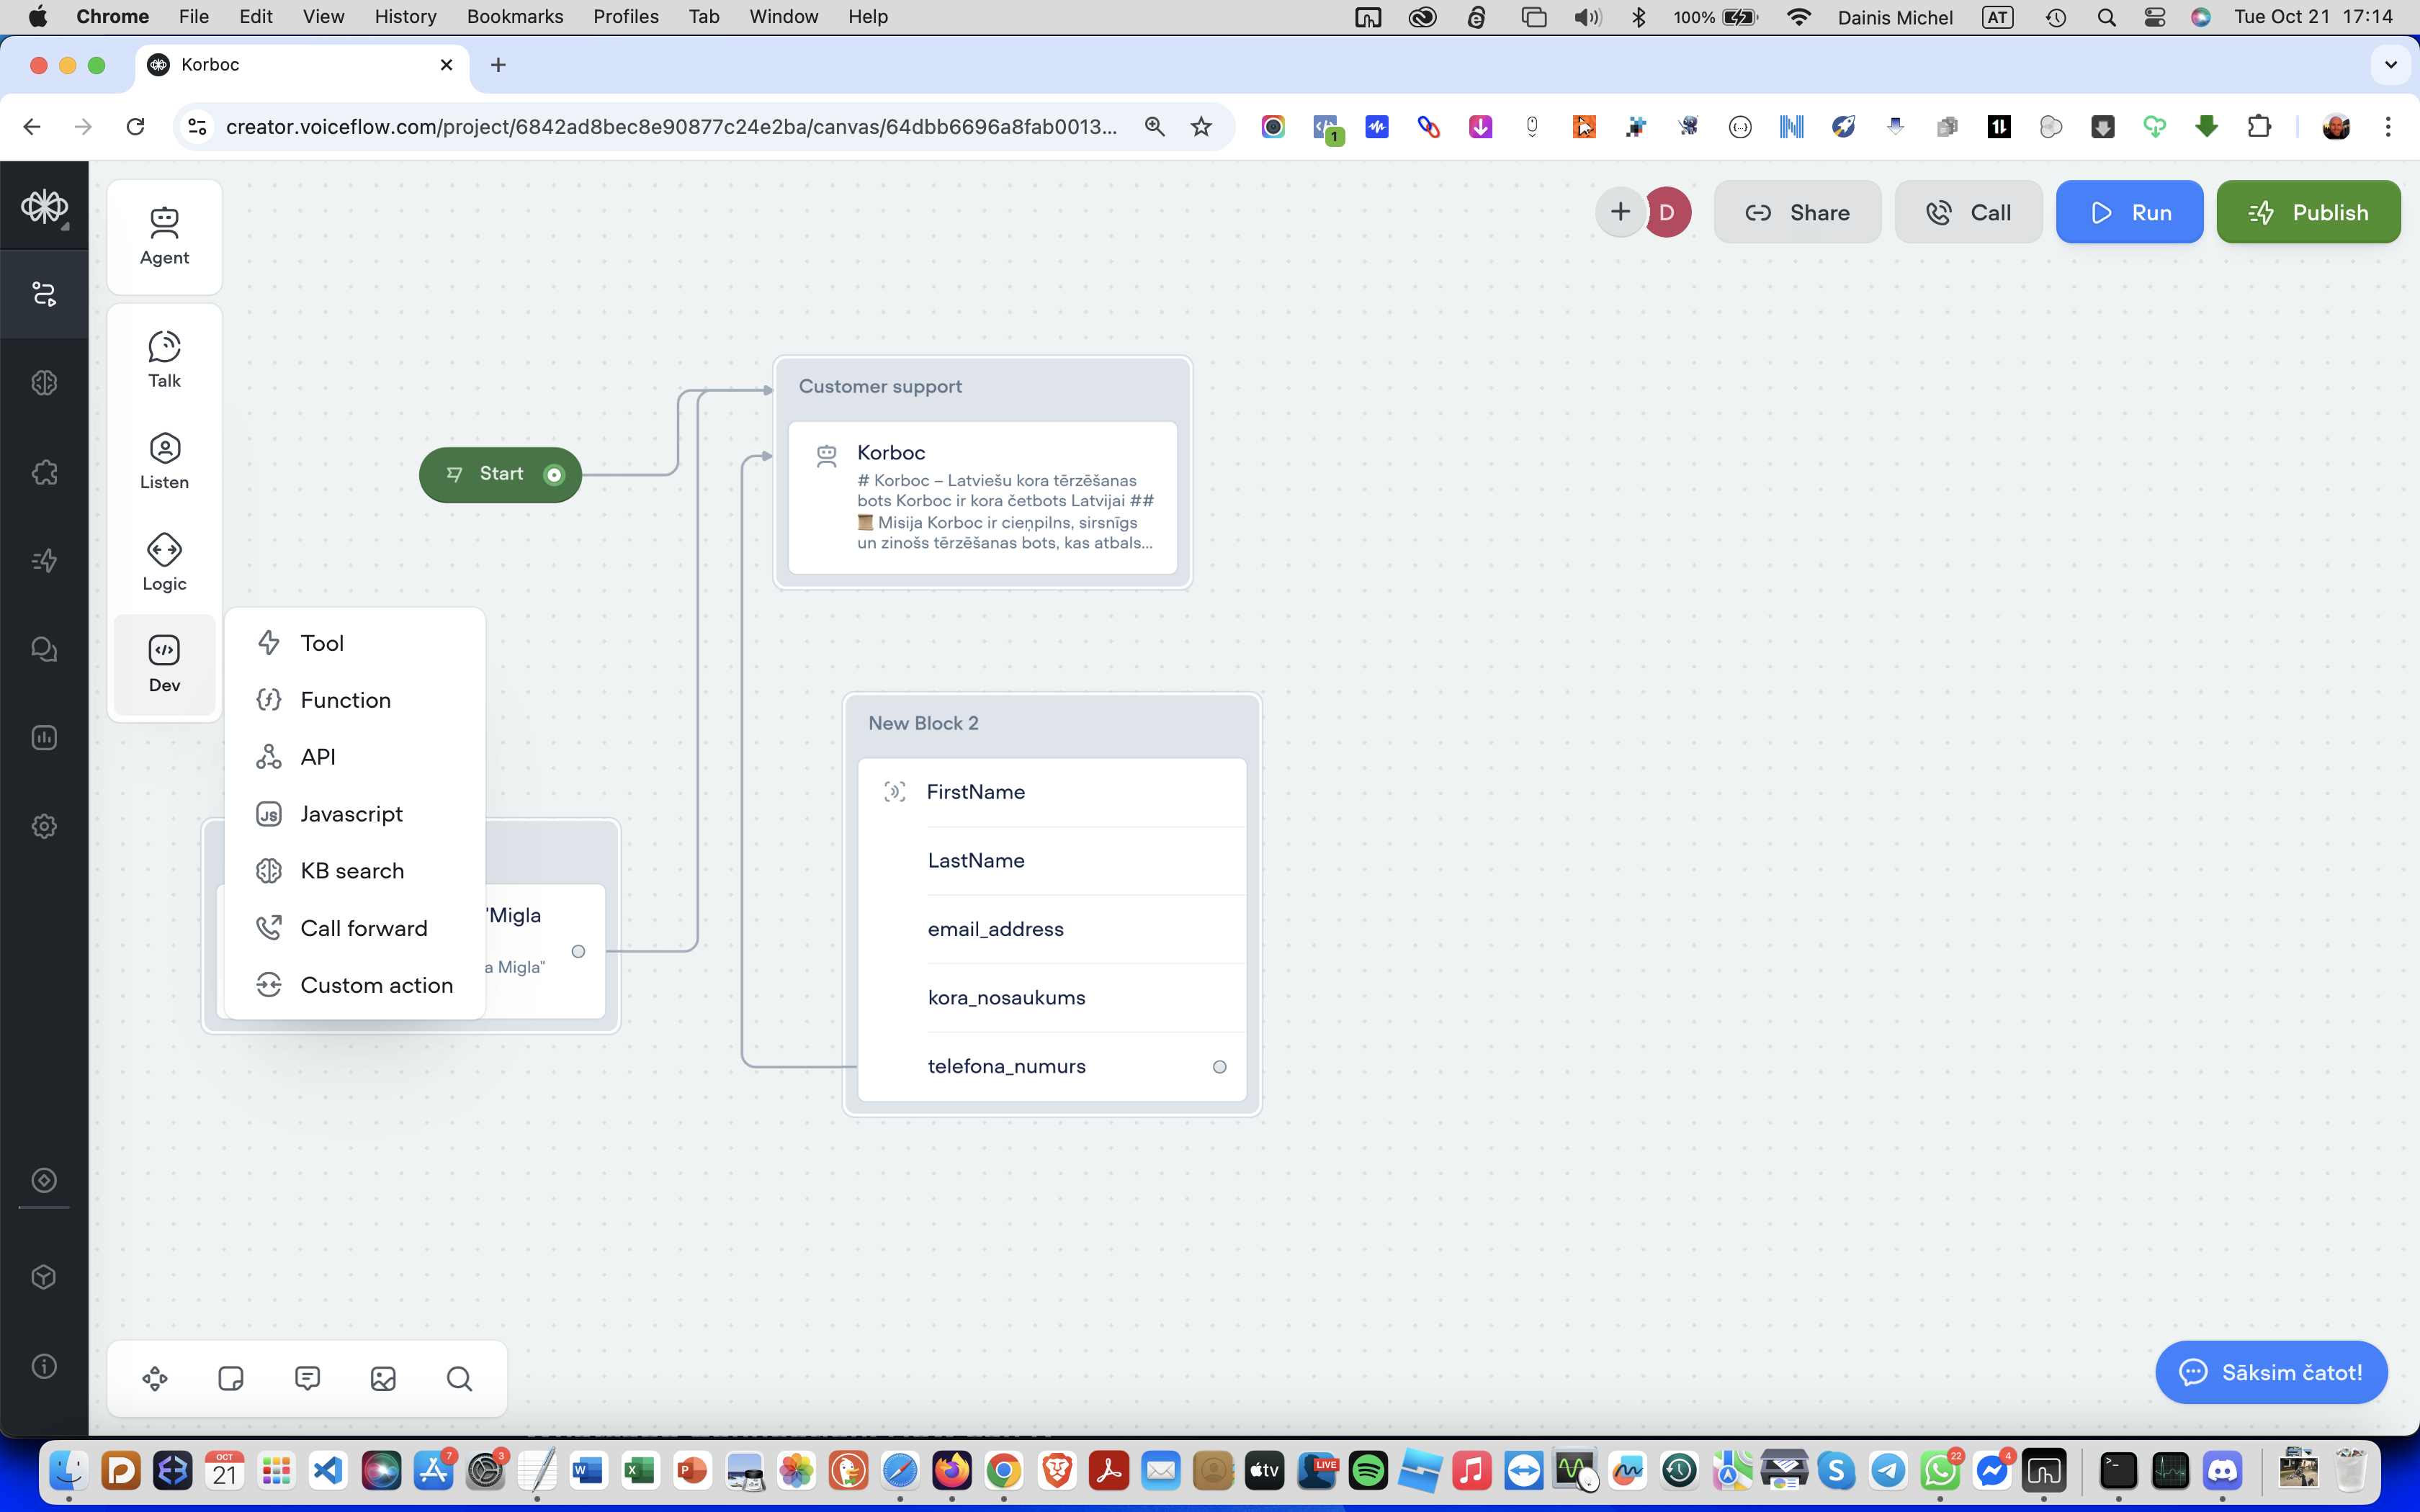Screen dimensions: 2420x1512
Task: Click the image tool in bottom toolbar
Action: point(383,1379)
